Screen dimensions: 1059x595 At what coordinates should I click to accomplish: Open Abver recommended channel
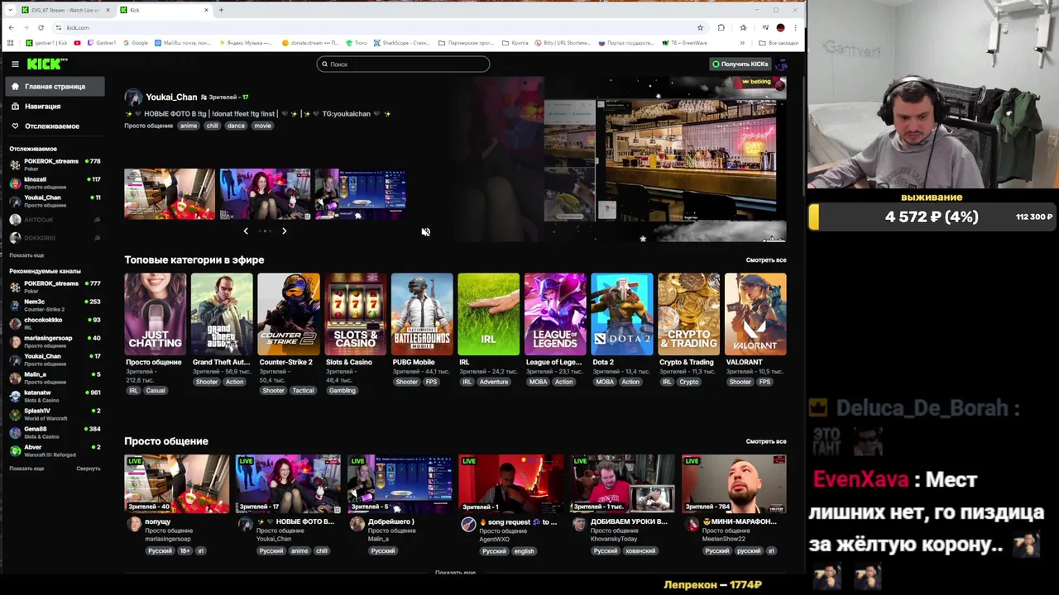coord(55,450)
